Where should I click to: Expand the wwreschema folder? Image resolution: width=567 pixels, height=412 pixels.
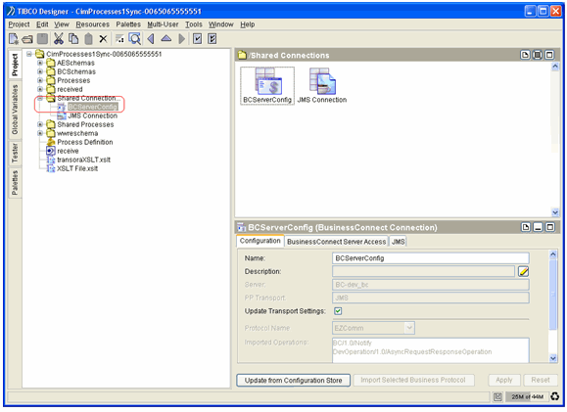click(x=40, y=133)
